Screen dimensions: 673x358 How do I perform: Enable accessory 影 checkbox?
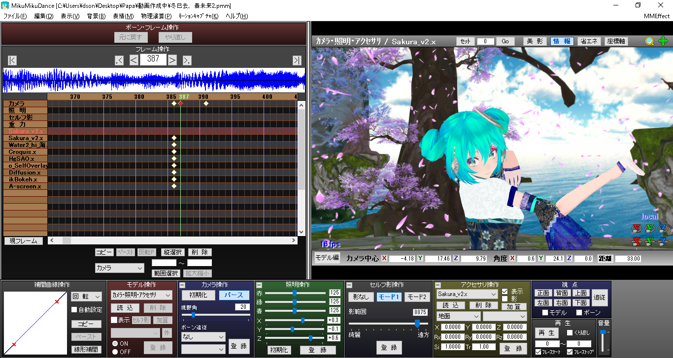(x=505, y=298)
